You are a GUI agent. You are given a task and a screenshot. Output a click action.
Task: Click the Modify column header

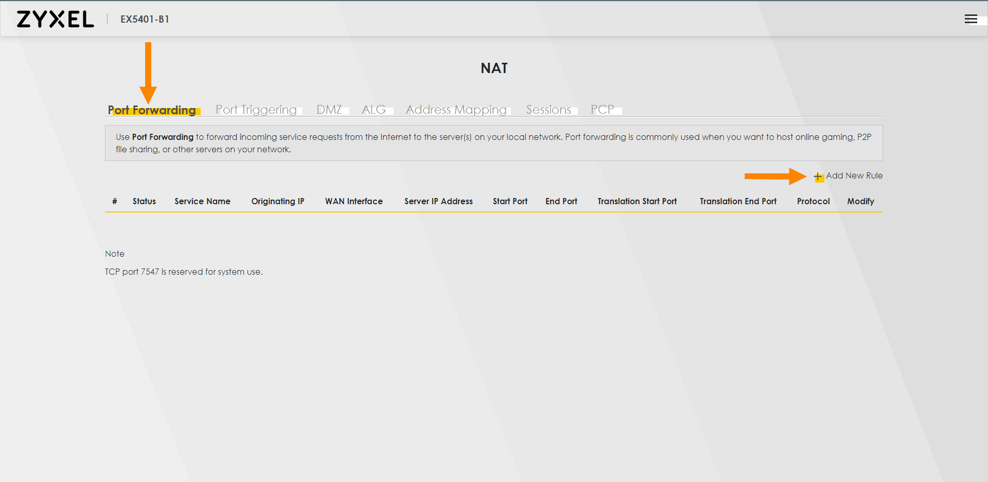860,201
